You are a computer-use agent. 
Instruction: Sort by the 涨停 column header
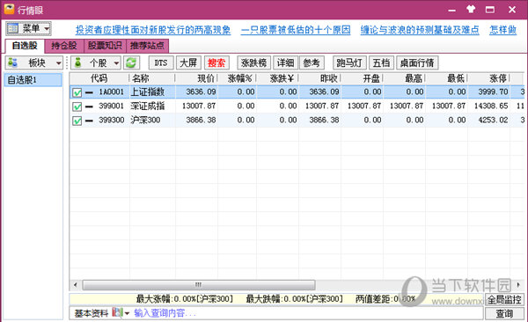point(488,78)
